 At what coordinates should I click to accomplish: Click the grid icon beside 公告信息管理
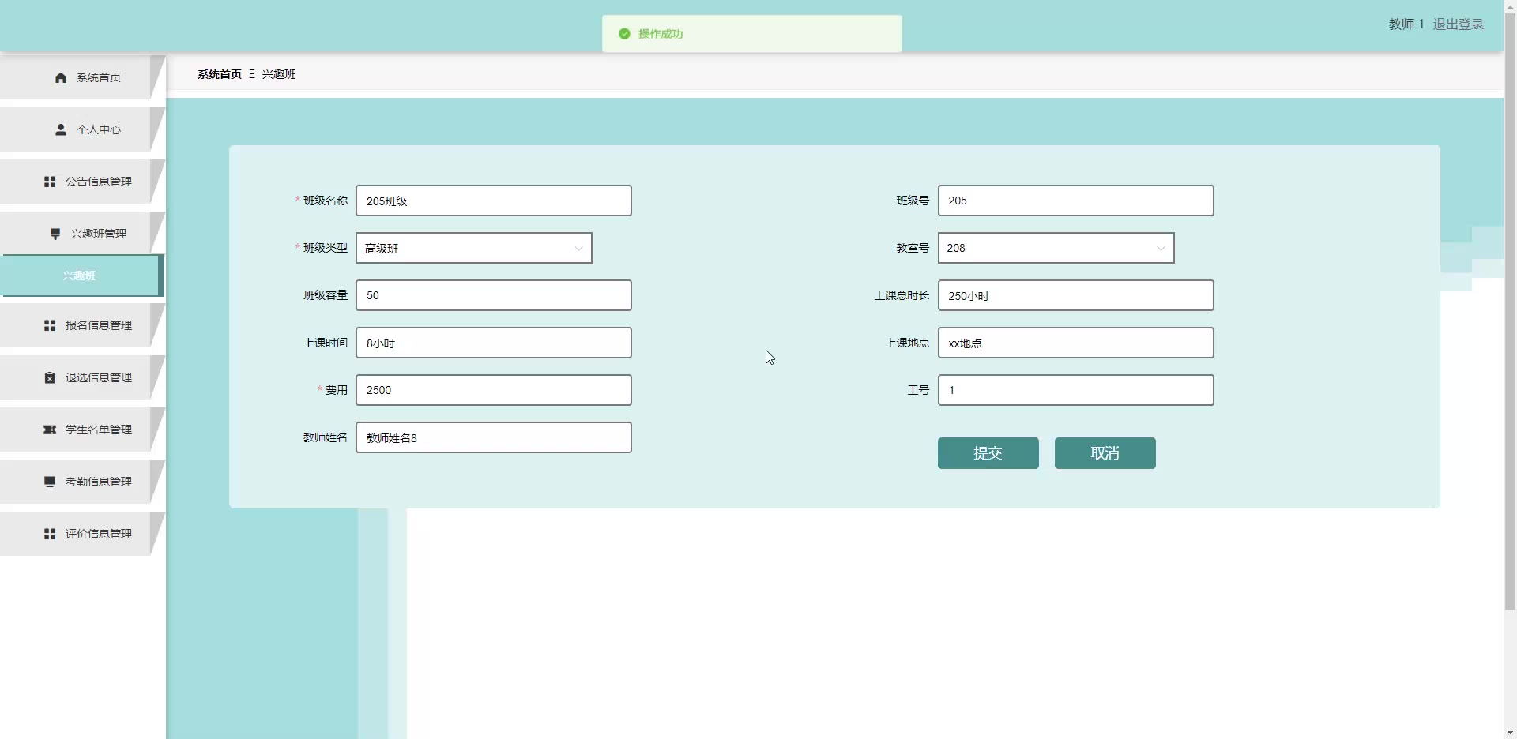[50, 182]
